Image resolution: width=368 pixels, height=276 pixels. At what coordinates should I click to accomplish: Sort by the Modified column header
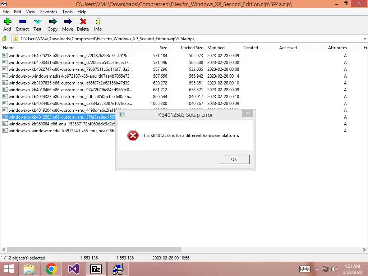point(223,48)
